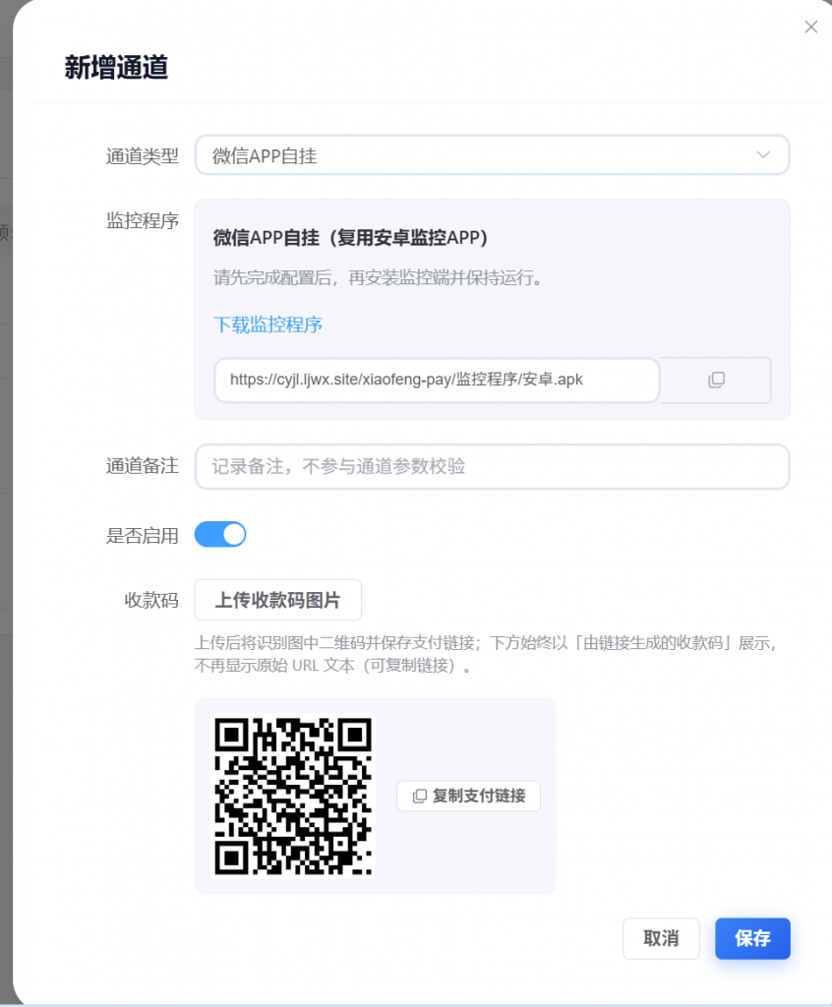This screenshot has height=1007, width=832.
Task: Click the 是否启用 label
Action: [143, 535]
